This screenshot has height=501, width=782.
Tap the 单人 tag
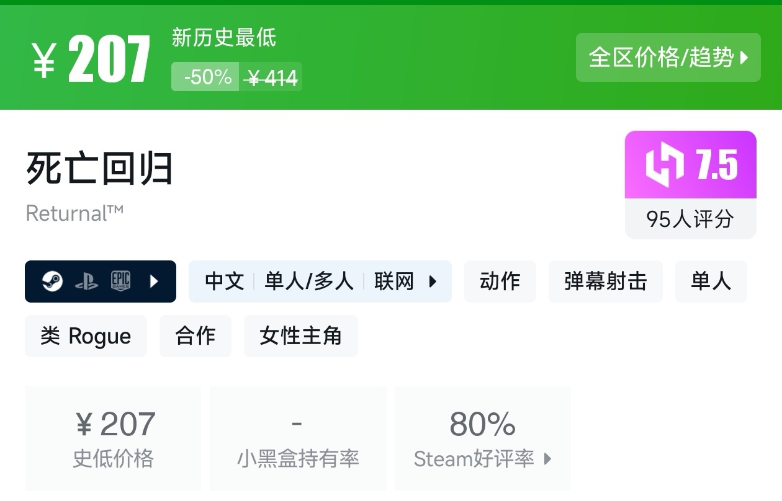tap(711, 282)
